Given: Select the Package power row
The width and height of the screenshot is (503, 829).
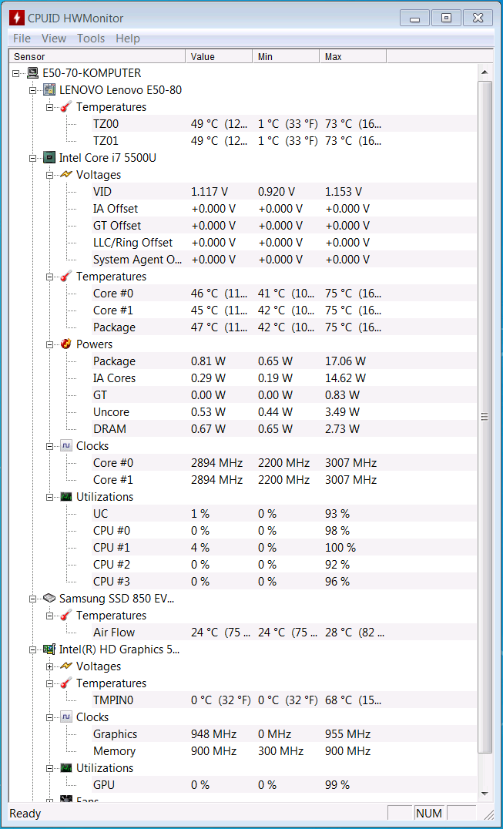Looking at the screenshot, I should 243,361.
